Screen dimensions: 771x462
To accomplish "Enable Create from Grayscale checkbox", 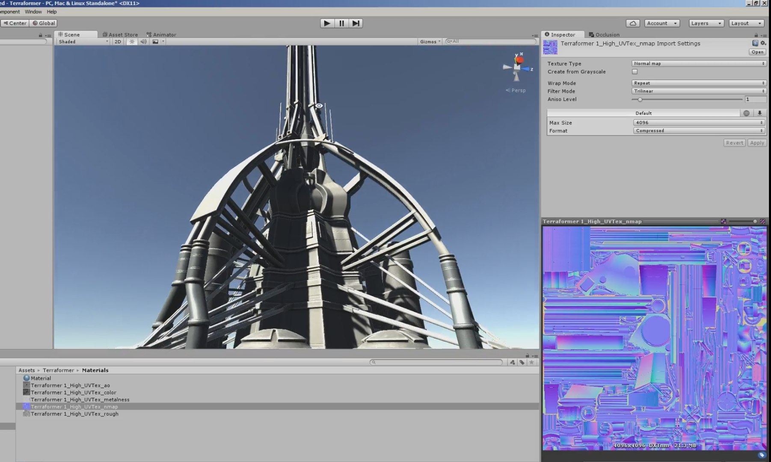I will 635,72.
